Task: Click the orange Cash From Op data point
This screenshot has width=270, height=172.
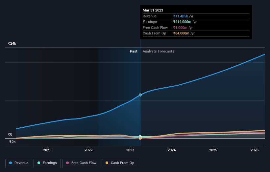Action: click(x=140, y=138)
